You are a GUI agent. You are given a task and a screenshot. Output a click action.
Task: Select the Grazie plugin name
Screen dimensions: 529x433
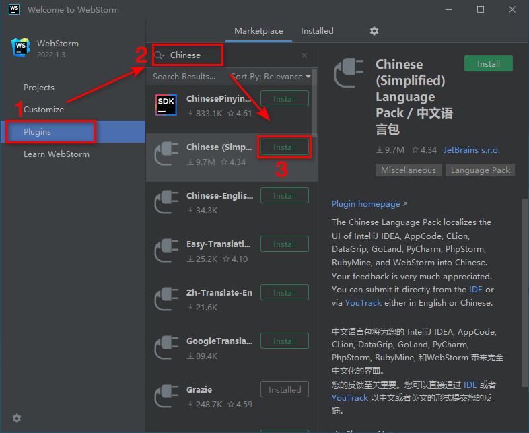coord(199,389)
